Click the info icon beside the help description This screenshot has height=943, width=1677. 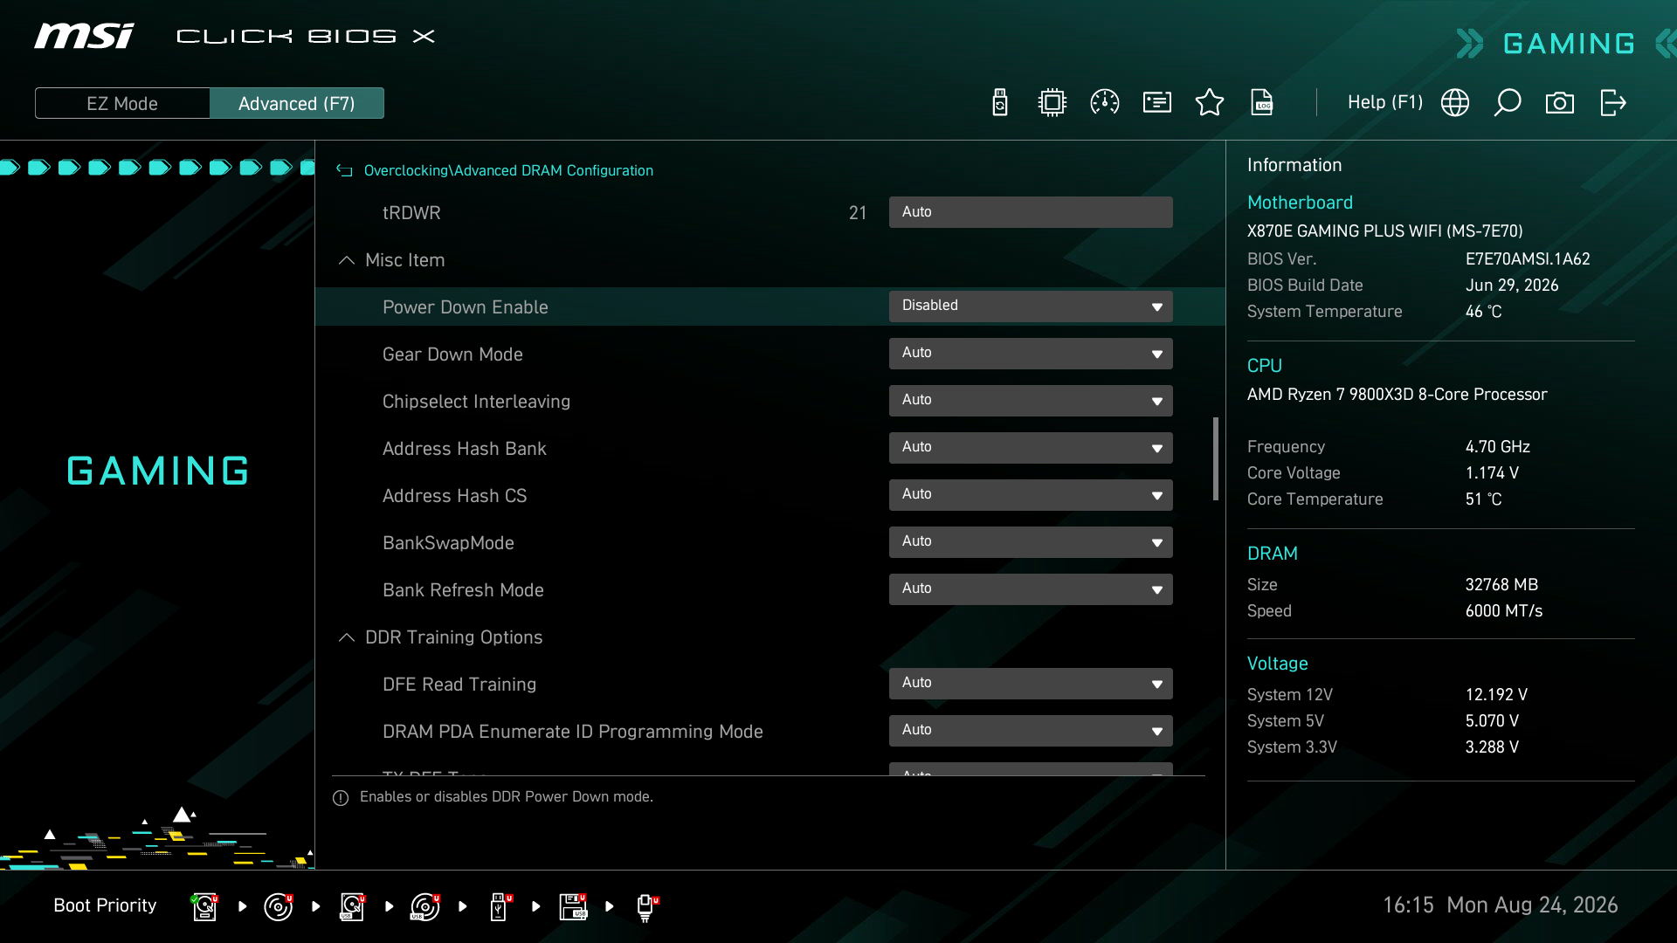(341, 797)
